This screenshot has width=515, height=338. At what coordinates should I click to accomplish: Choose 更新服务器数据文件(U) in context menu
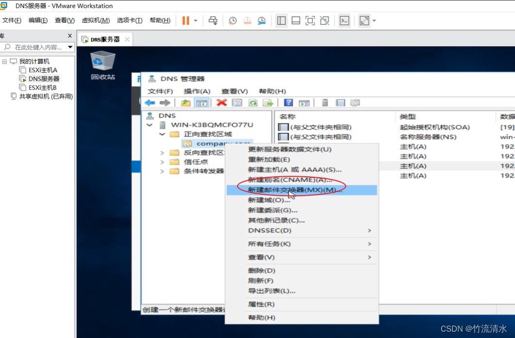click(x=302, y=150)
